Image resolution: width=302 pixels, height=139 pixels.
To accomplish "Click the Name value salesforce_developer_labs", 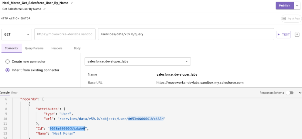I will (x=177, y=74).
